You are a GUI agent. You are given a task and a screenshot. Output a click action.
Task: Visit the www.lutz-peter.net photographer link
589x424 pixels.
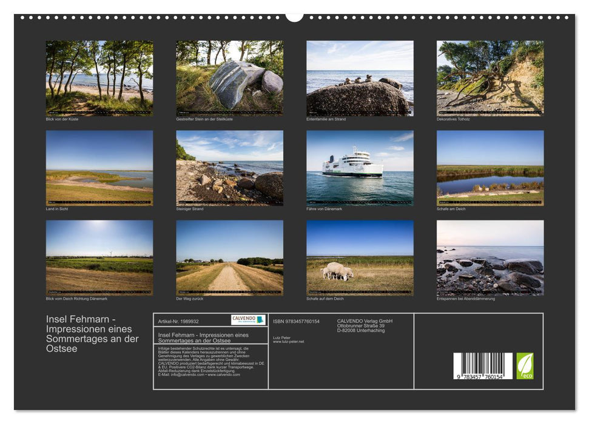[286, 342]
